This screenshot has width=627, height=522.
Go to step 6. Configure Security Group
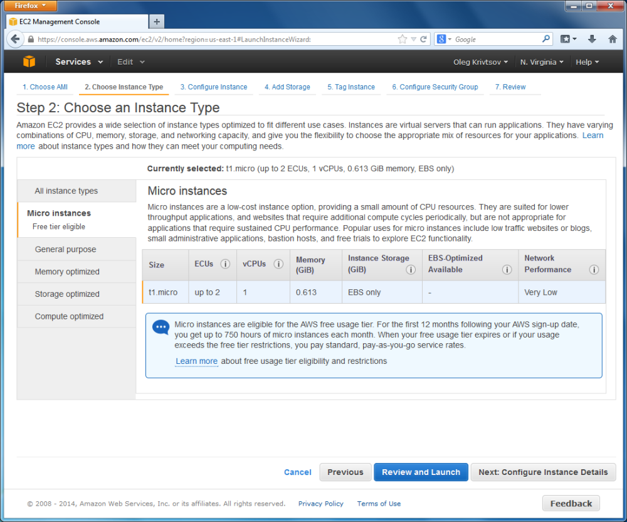435,87
